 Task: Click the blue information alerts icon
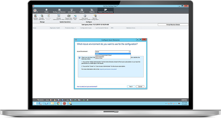(62, 100)
